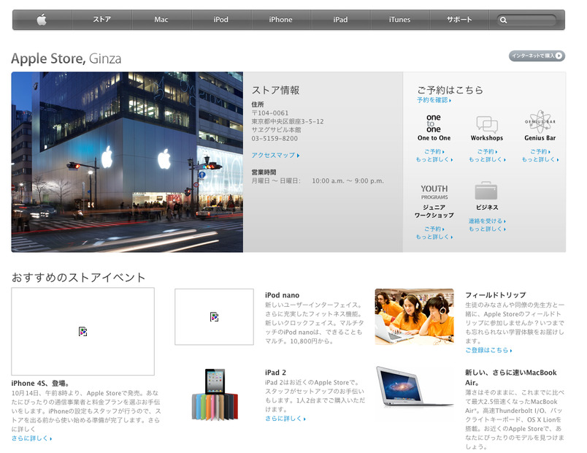This screenshot has height=453, width=587.
Task: Click ご予約 under One to One
Action: click(434, 152)
